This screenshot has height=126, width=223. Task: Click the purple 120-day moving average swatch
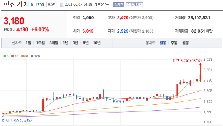tap(32, 56)
